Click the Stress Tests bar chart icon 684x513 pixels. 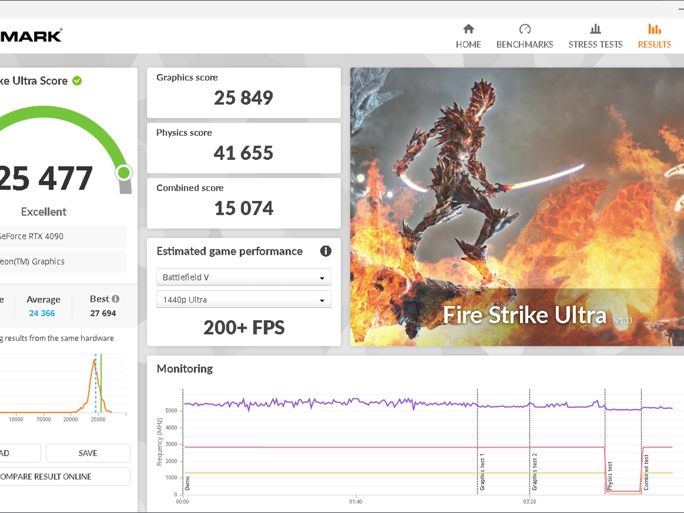click(x=595, y=29)
